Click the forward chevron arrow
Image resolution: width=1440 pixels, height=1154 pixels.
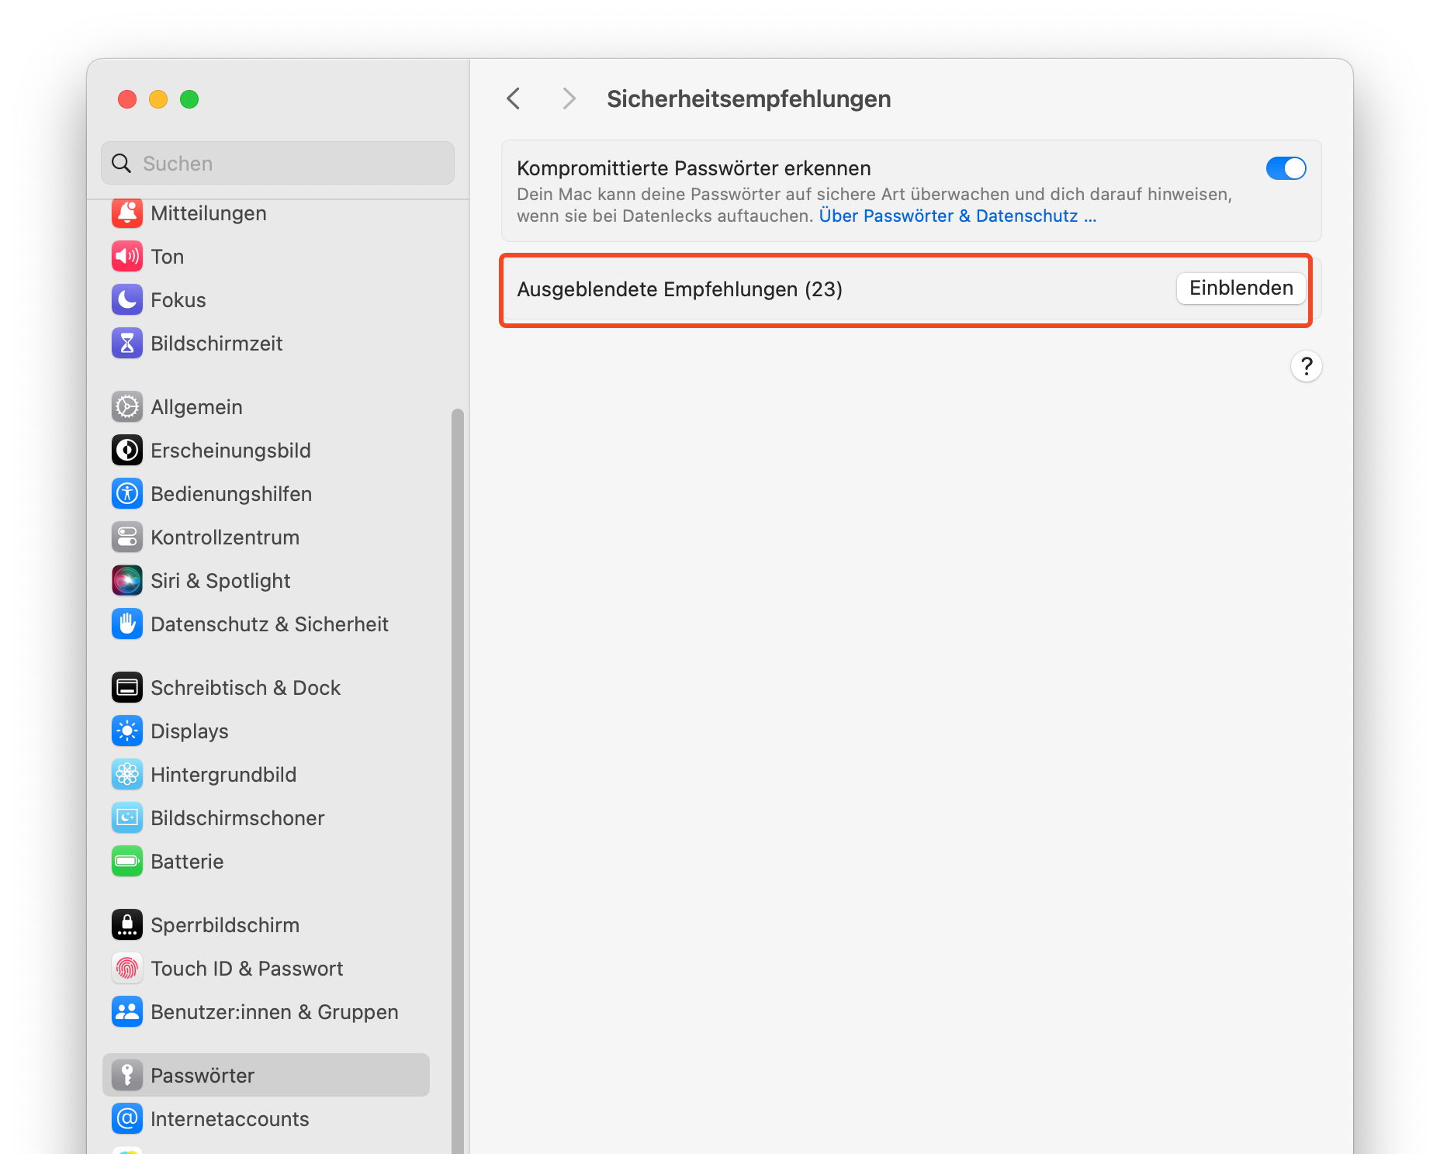click(x=569, y=99)
